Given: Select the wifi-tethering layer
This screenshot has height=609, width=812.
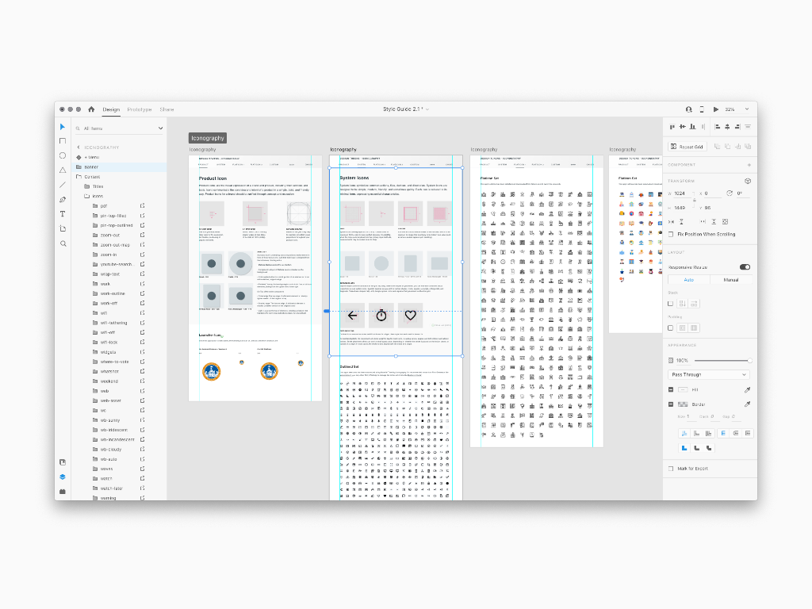Looking at the screenshot, I should tap(119, 323).
